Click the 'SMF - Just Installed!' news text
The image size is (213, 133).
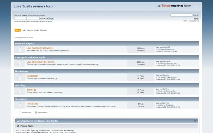point(191,21)
